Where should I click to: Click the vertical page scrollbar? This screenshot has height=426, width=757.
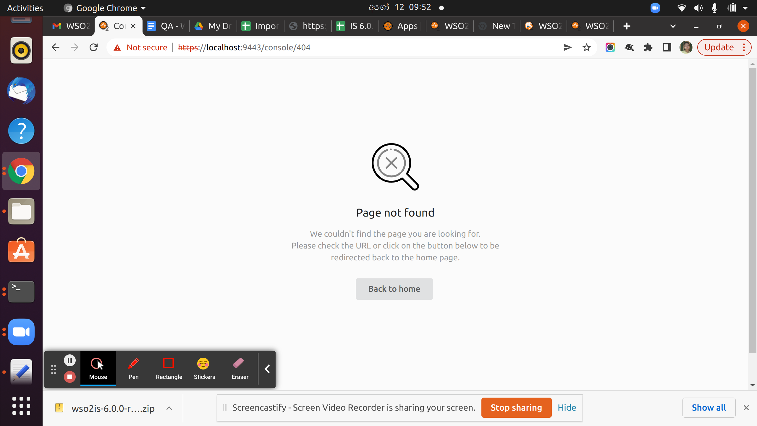[752, 207]
